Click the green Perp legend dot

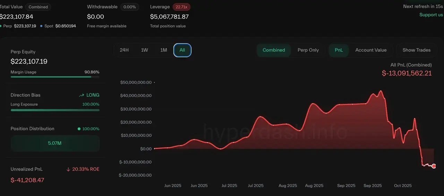point(1,26)
